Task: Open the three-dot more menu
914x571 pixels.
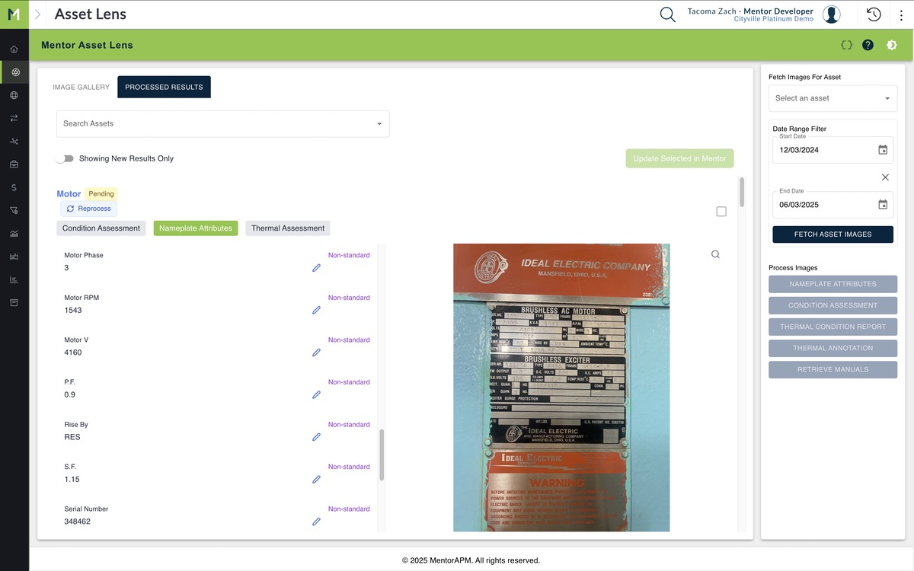Action: (901, 14)
